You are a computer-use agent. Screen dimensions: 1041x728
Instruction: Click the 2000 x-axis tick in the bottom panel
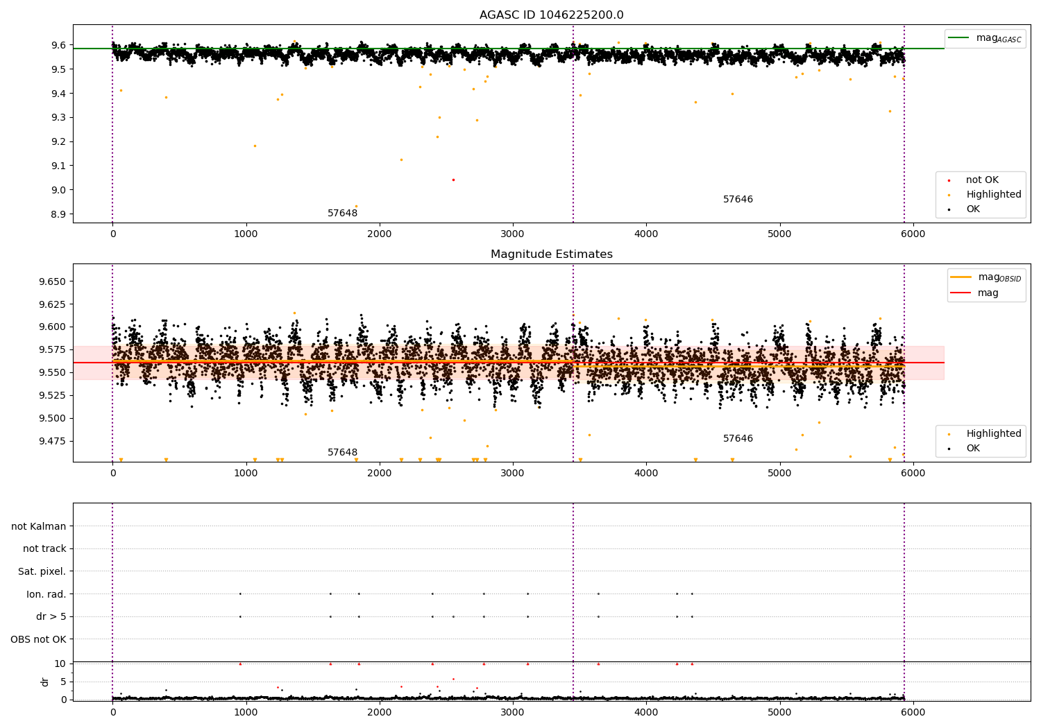point(380,713)
